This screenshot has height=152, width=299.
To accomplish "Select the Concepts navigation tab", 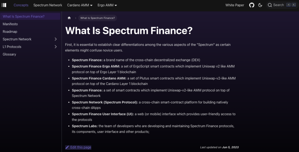I will [21, 5].
